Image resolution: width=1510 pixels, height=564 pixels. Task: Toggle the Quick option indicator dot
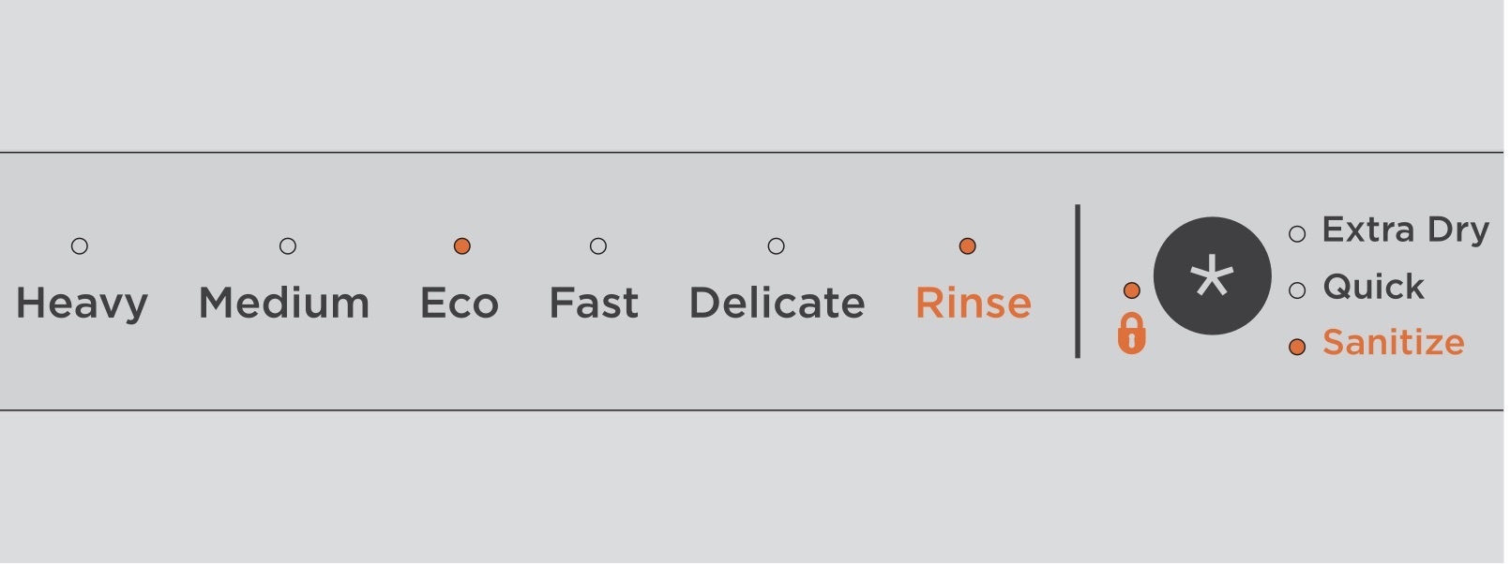click(1297, 290)
